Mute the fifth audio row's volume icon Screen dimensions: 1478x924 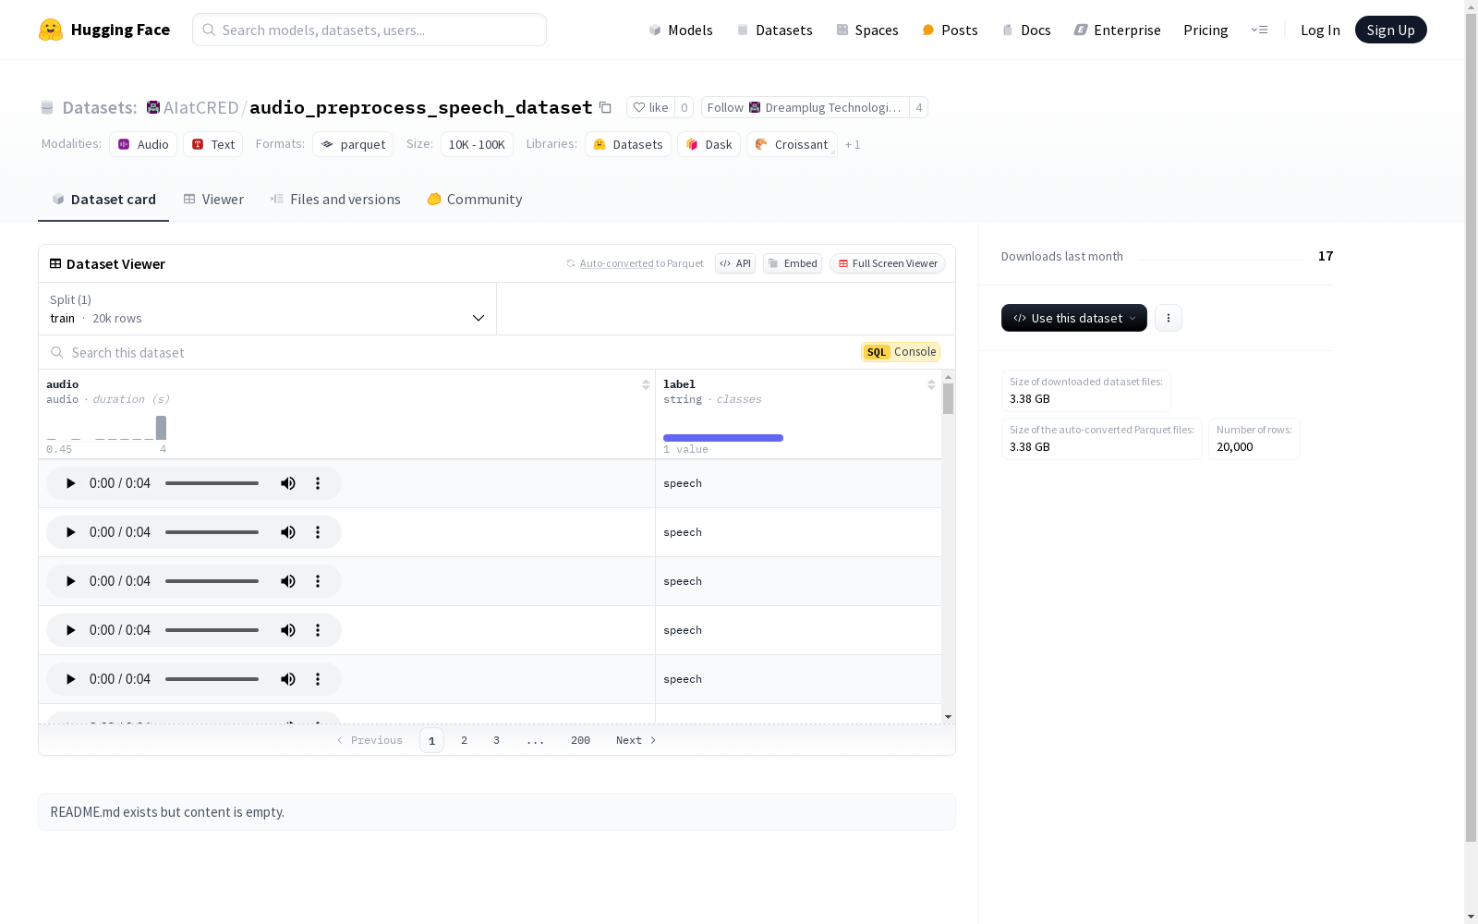288,679
